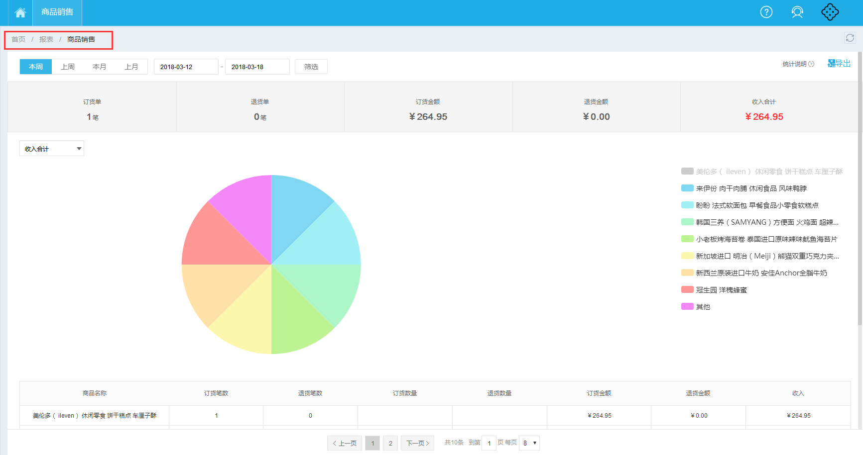The width and height of the screenshot is (863, 455).
Task: Go to page 2 in pagination
Action: pos(390,443)
